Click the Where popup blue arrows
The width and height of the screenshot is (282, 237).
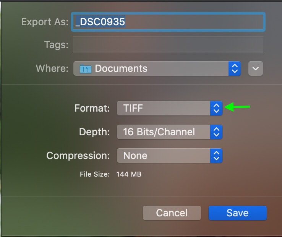click(x=235, y=68)
